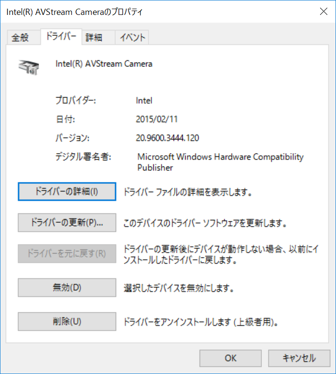Dismiss dialog with キャンセル button
The width and height of the screenshot is (336, 374).
point(299,358)
